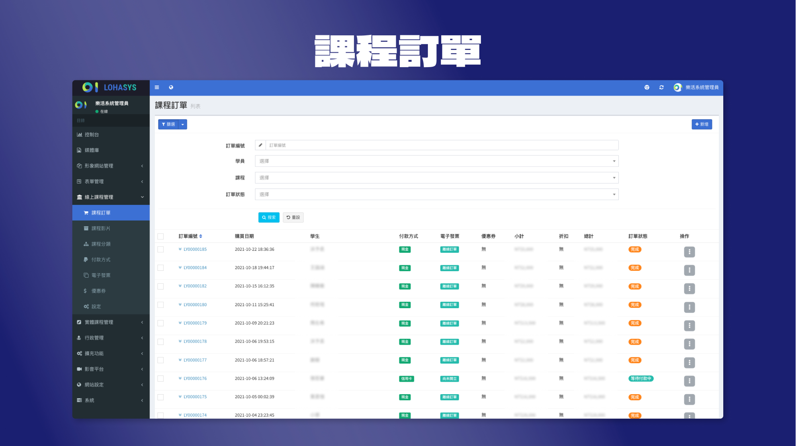Click the hamburger menu toggle icon
This screenshot has height=446, width=796.
157,87
